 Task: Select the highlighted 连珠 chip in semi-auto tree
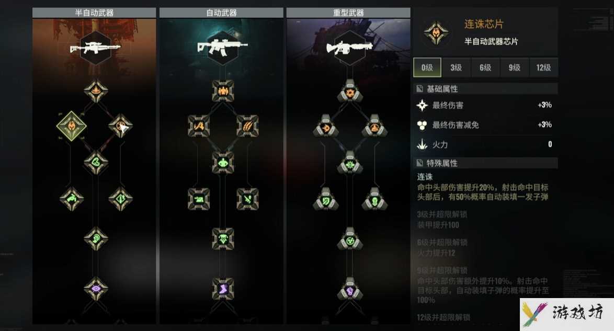point(71,125)
